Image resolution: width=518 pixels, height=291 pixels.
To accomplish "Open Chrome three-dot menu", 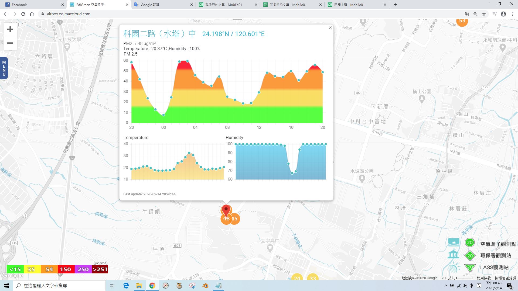I will [512, 14].
